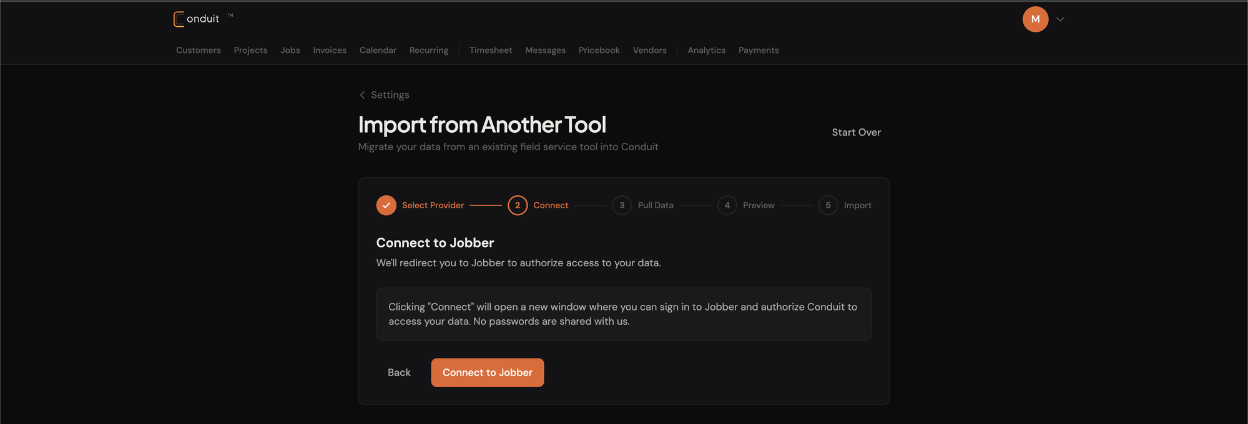Go to Payments
This screenshot has width=1248, height=424.
coord(759,51)
